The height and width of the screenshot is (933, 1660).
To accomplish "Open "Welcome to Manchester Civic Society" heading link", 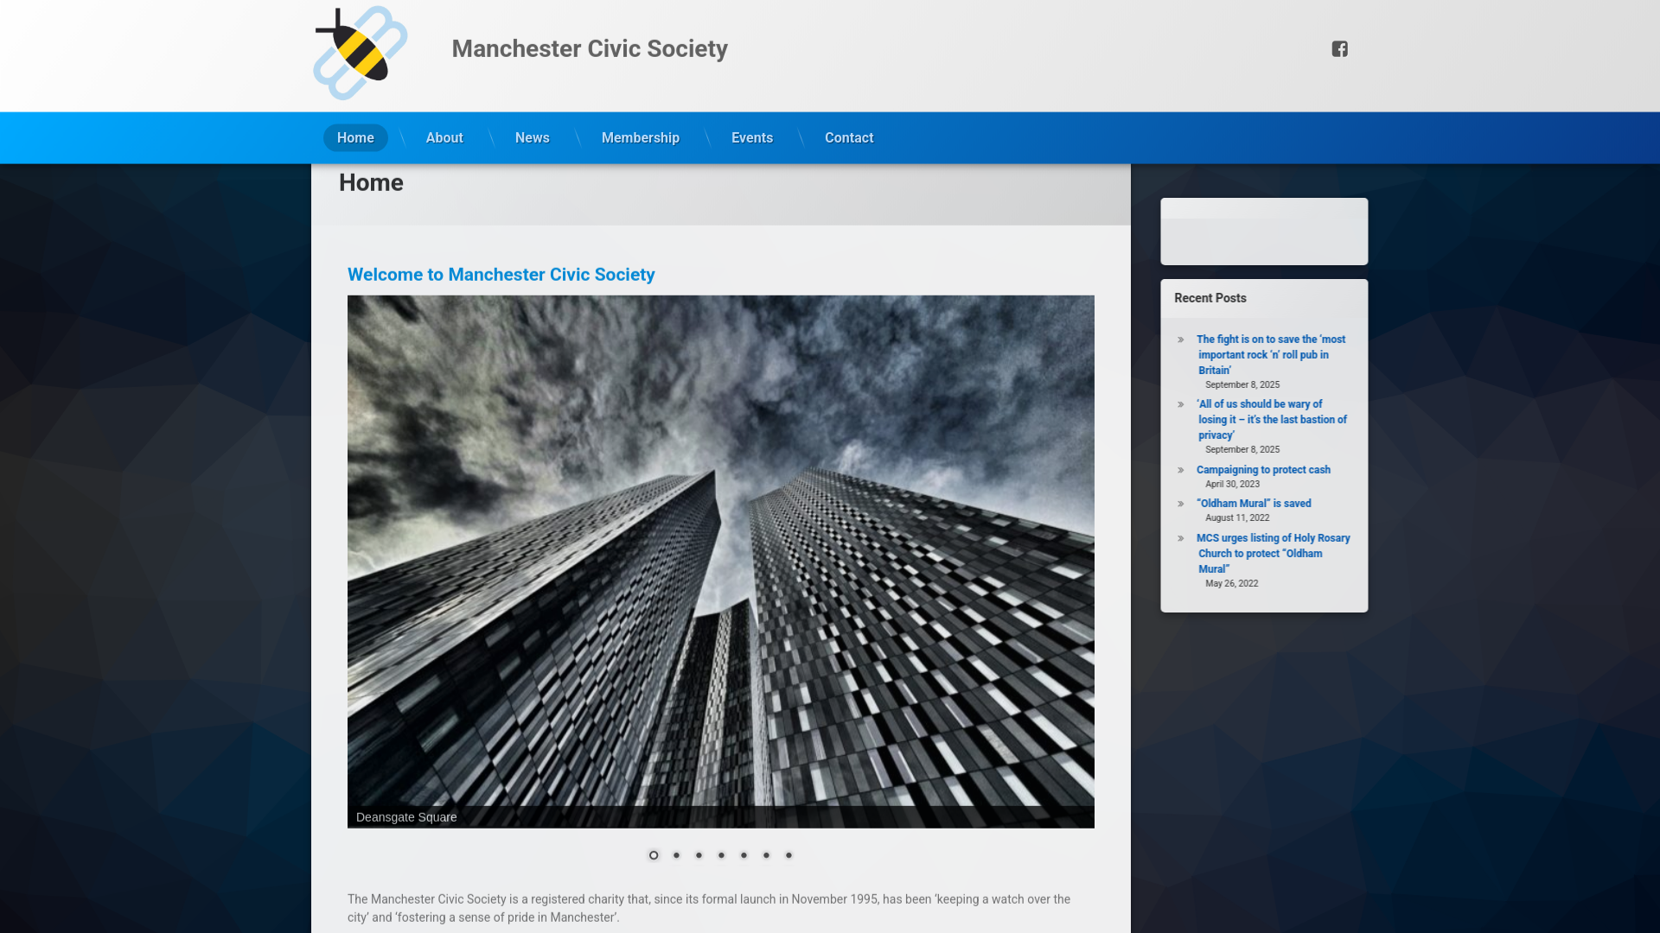I will point(501,275).
